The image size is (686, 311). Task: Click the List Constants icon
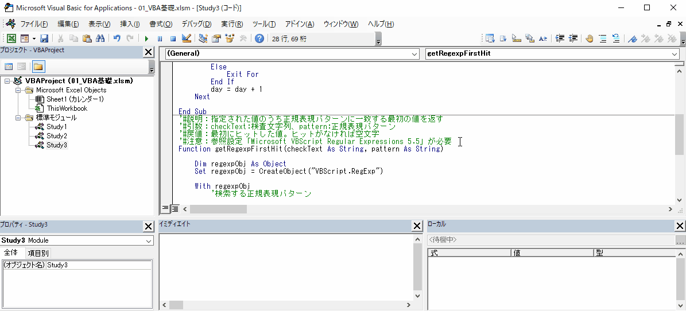(503, 38)
